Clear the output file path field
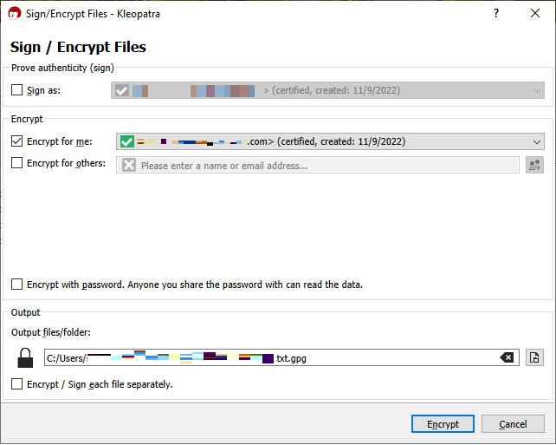 pos(508,357)
